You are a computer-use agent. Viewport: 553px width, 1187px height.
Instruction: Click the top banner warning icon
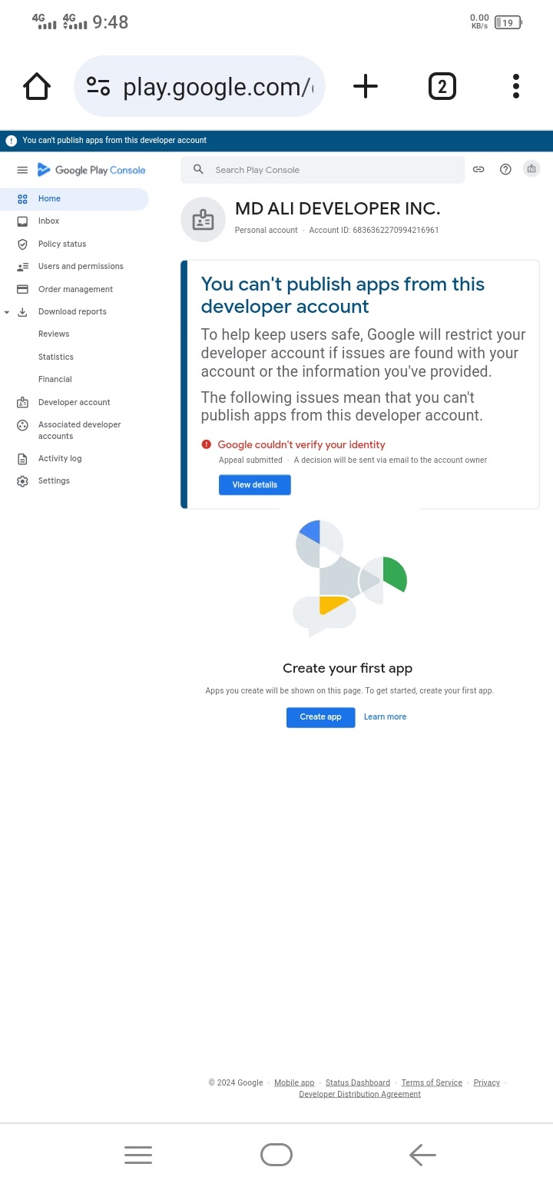(x=12, y=141)
